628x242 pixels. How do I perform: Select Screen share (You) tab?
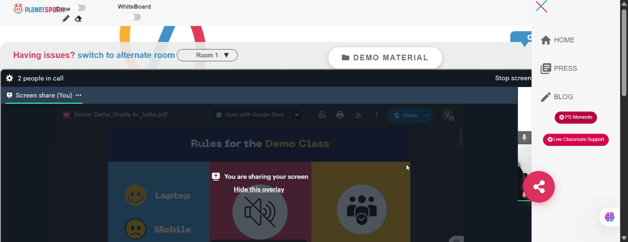pyautogui.click(x=44, y=95)
